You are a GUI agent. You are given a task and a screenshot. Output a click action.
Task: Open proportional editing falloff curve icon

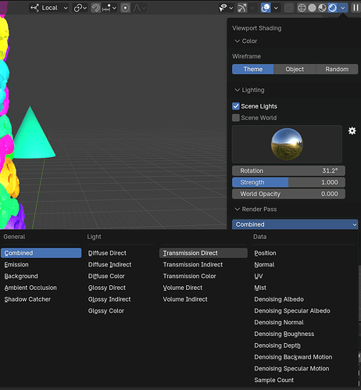pyautogui.click(x=139, y=8)
